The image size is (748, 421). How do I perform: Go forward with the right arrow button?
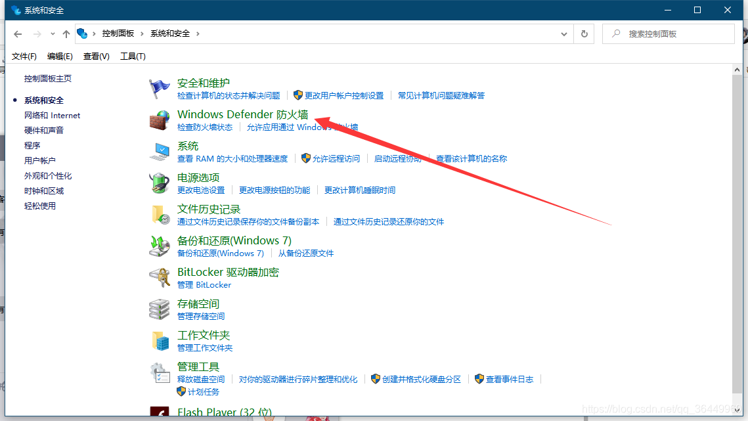coord(37,34)
